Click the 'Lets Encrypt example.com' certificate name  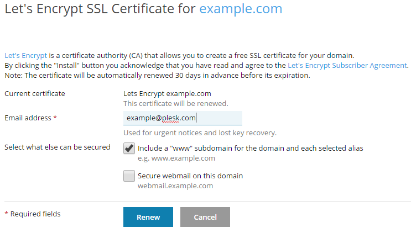(x=167, y=93)
